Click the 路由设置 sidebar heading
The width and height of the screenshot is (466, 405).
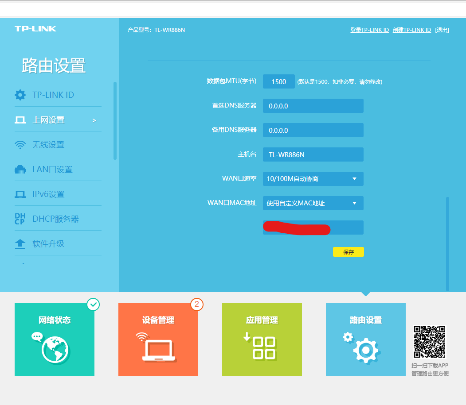(x=54, y=65)
